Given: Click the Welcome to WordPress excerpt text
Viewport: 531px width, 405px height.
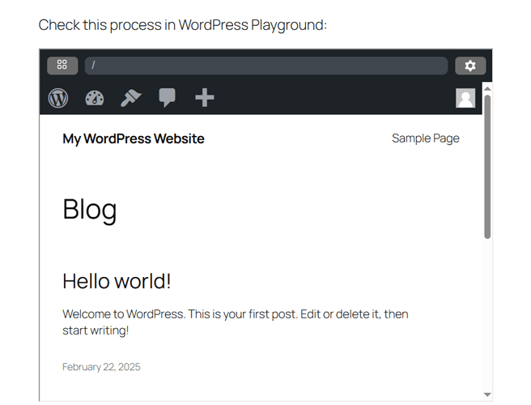Looking at the screenshot, I should click(x=235, y=322).
